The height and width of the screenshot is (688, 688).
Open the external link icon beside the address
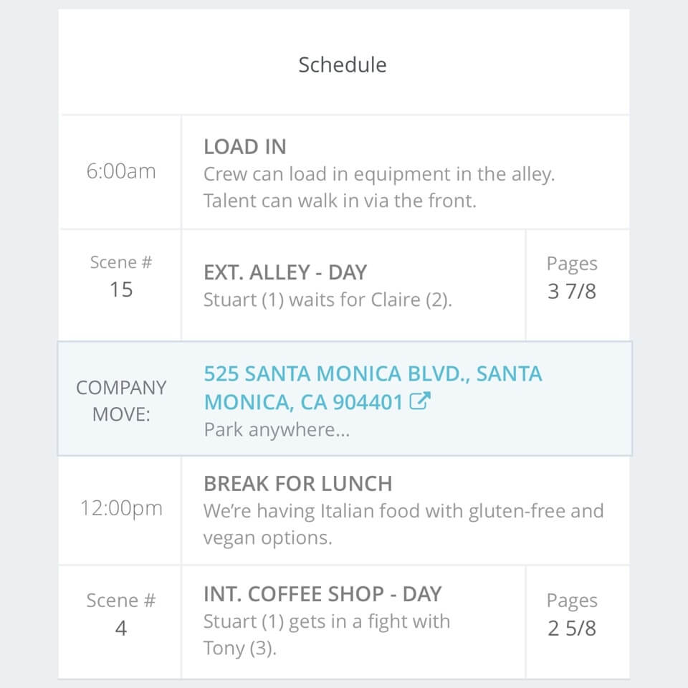tap(419, 402)
